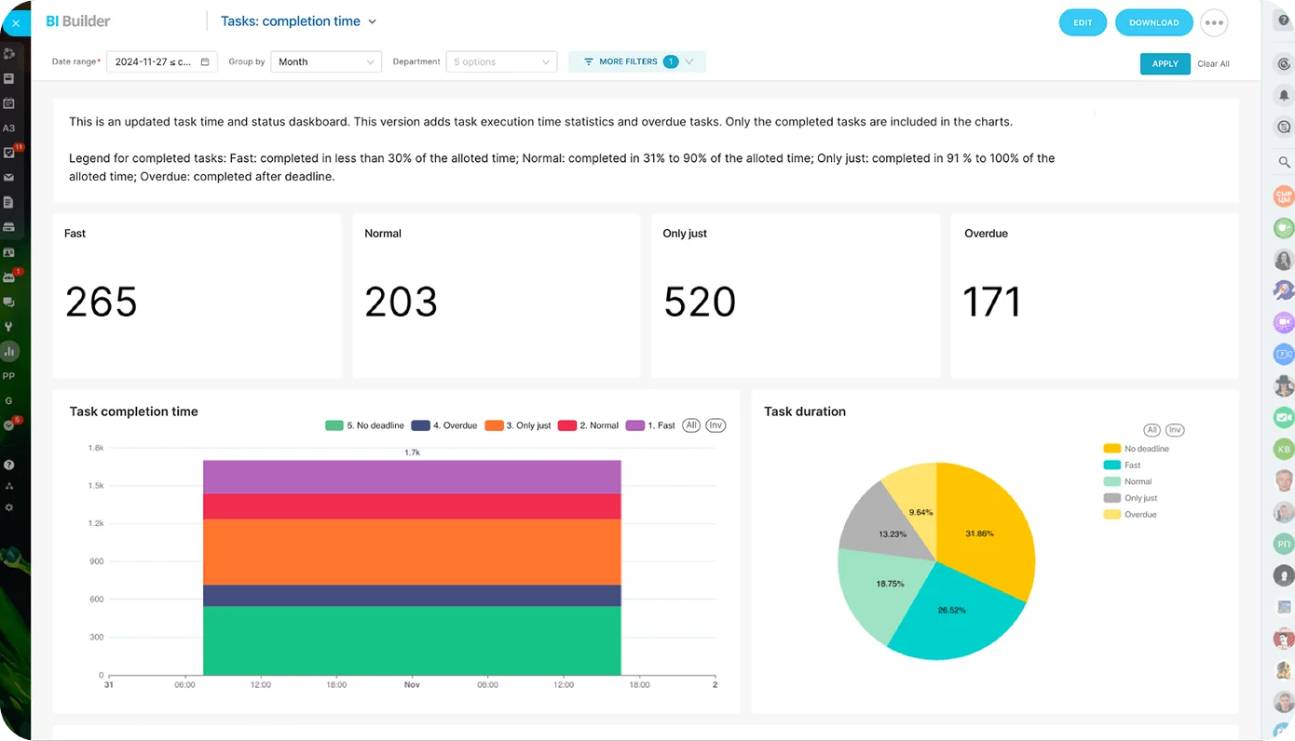Click the orange 'Only just' bar segment
1295x741 pixels.
tap(412, 551)
